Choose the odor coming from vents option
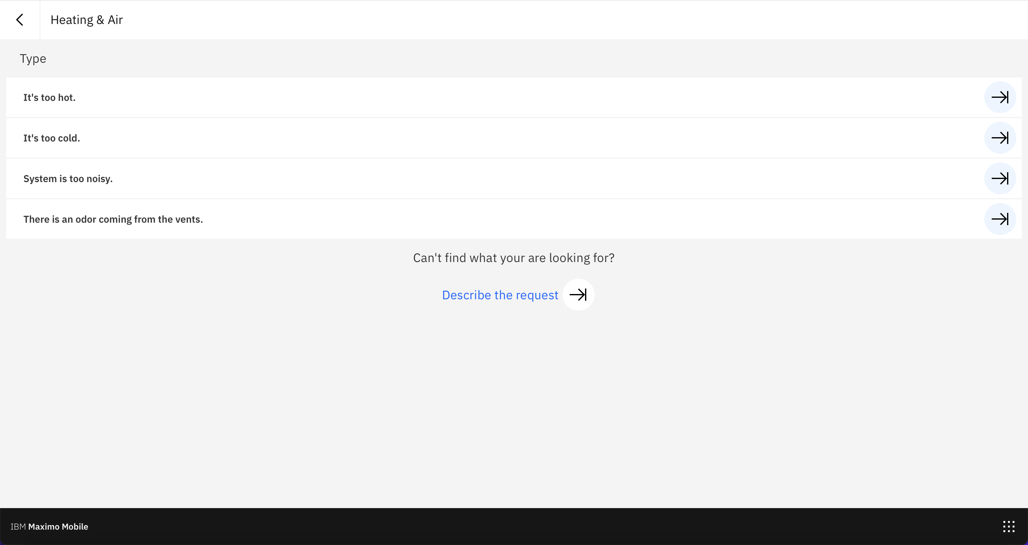Viewport: 1028px width, 545px height. pos(113,219)
